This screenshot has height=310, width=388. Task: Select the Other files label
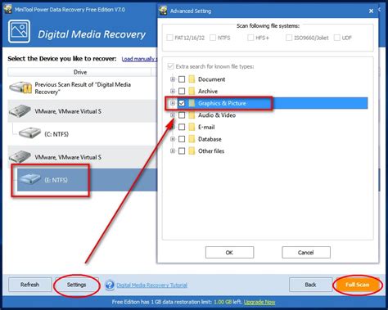tap(211, 151)
